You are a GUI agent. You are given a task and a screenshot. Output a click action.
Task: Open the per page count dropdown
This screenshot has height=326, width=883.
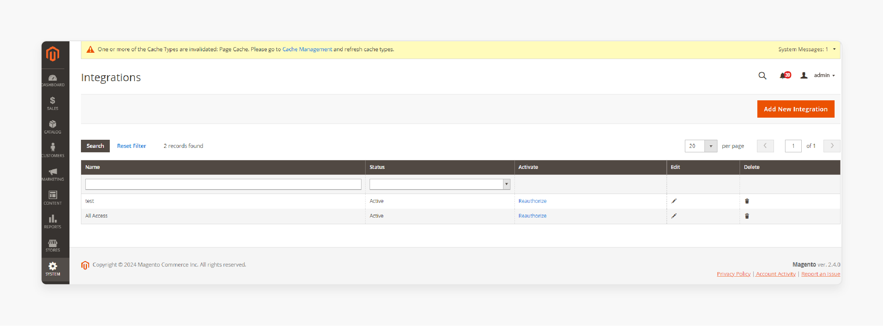[701, 146]
